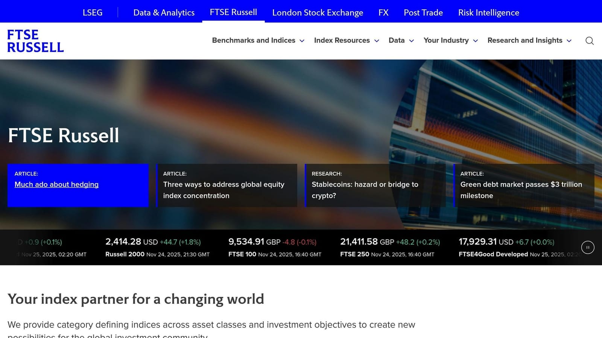
Task: Expand Index Resources chevron
Action: coord(377,41)
